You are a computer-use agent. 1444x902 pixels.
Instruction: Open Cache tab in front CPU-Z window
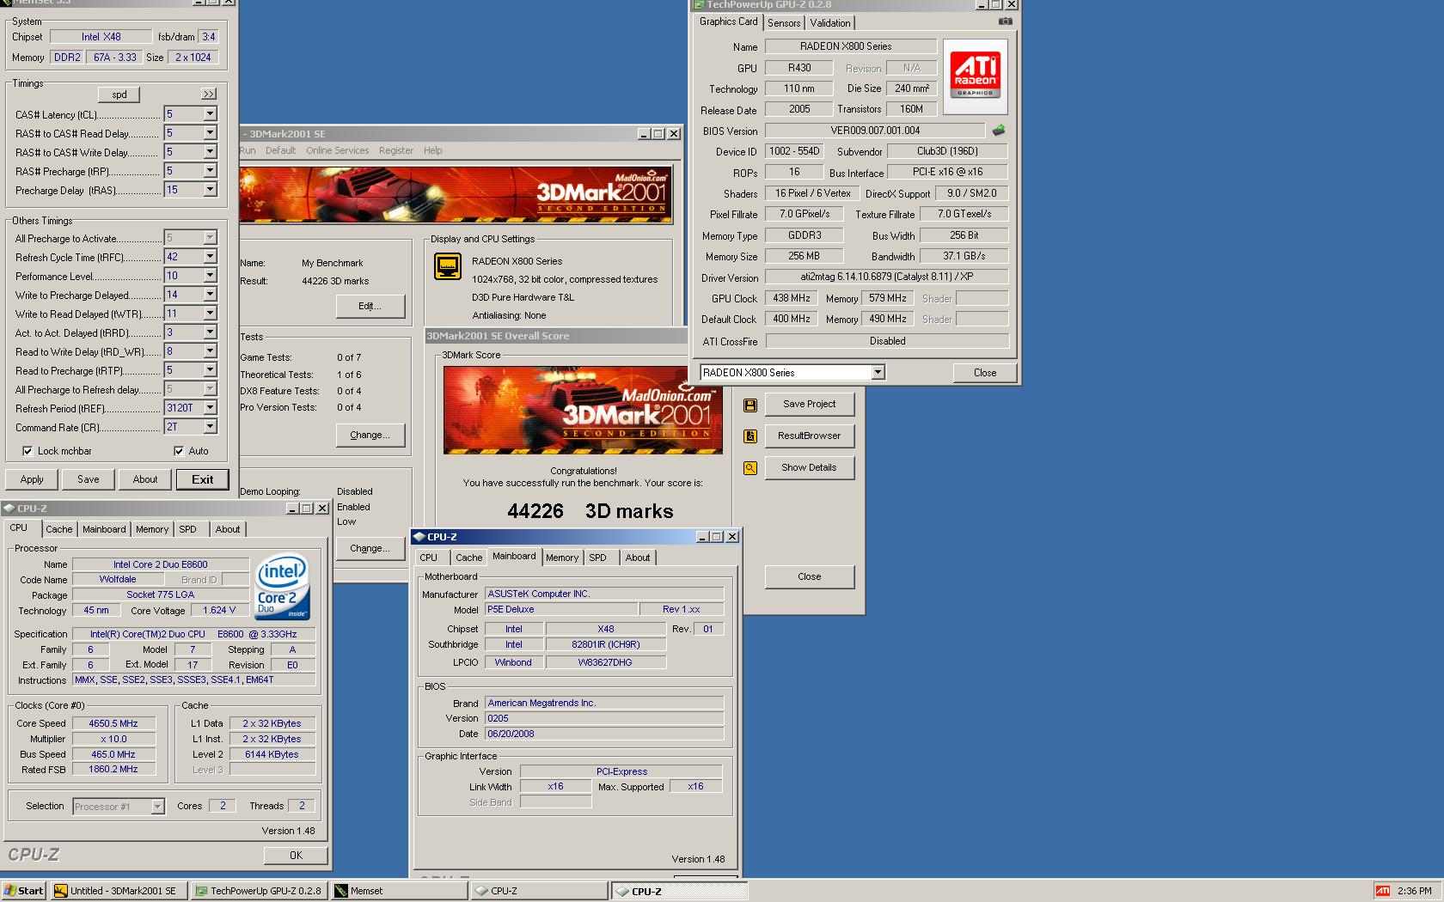[x=468, y=558]
